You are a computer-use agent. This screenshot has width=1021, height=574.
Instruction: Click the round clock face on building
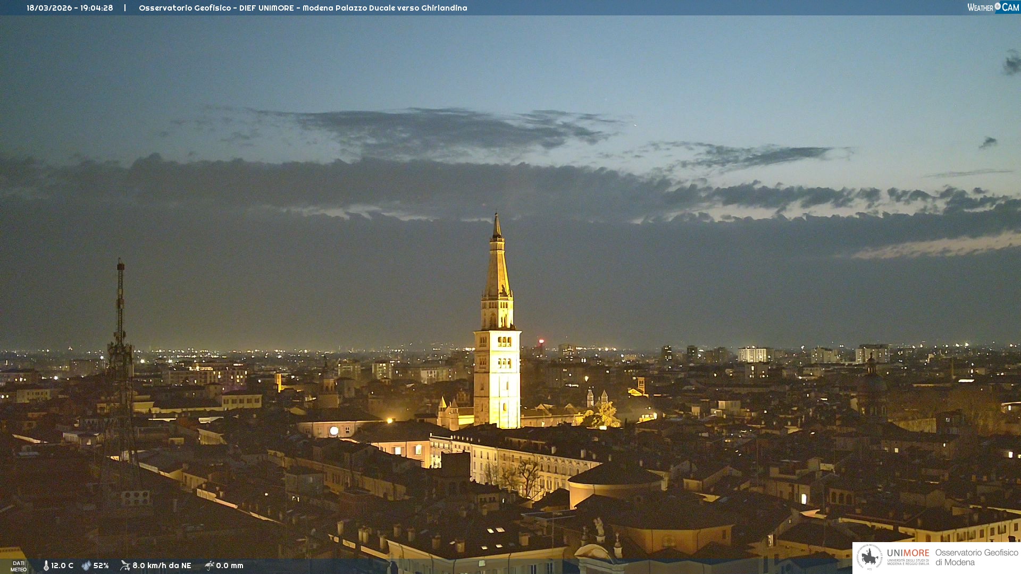(x=334, y=430)
